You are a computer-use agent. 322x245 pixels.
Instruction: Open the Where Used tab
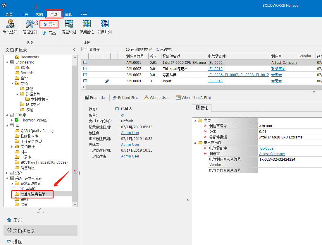click(x=157, y=98)
